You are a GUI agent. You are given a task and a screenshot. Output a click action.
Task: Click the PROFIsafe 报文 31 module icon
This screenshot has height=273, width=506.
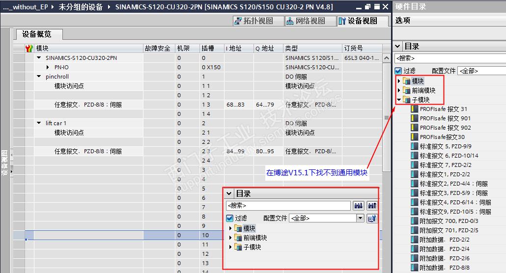click(x=414, y=109)
